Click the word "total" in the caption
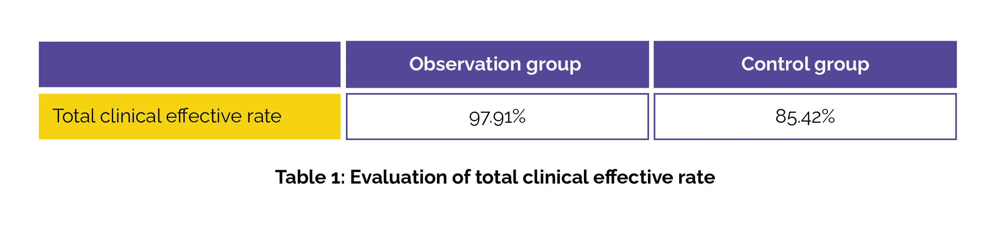The image size is (995, 234). [x=496, y=177]
